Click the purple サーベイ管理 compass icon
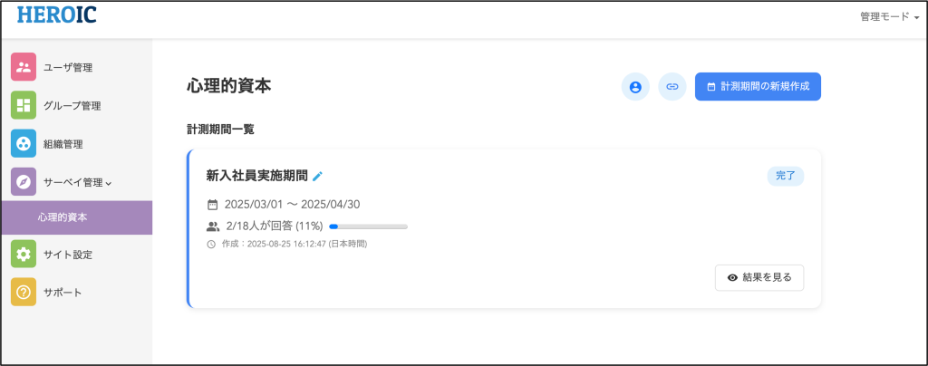This screenshot has width=928, height=366. [x=24, y=182]
